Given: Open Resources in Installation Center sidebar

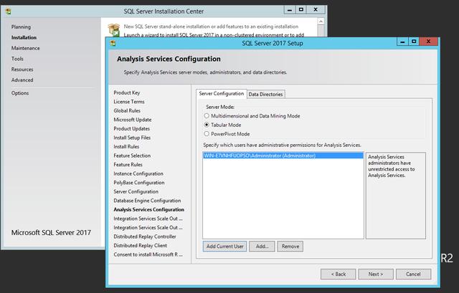Looking at the screenshot, I should click(22, 69).
